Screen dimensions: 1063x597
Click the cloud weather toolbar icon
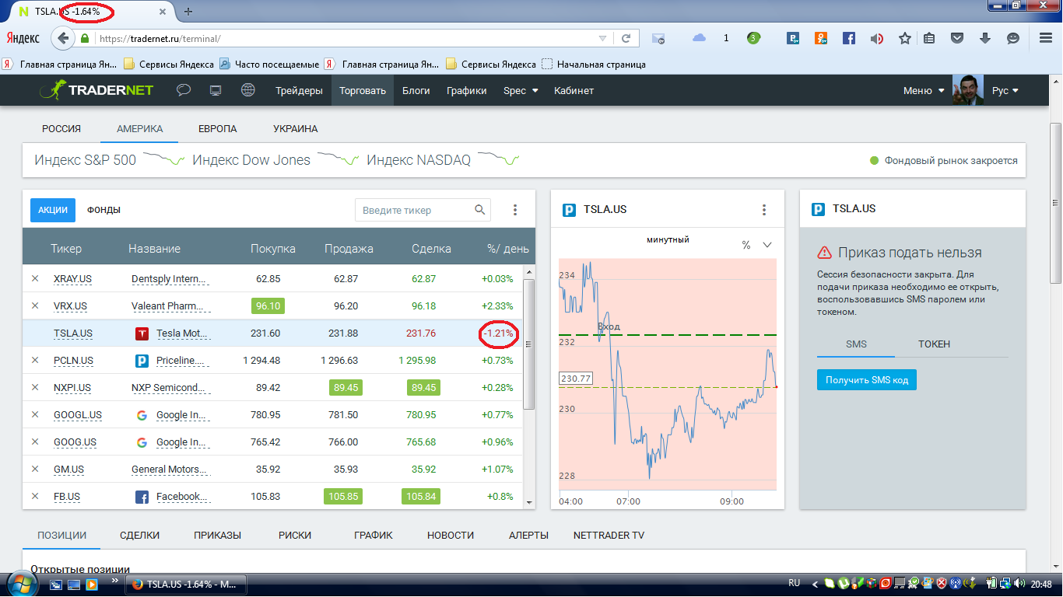click(x=699, y=37)
